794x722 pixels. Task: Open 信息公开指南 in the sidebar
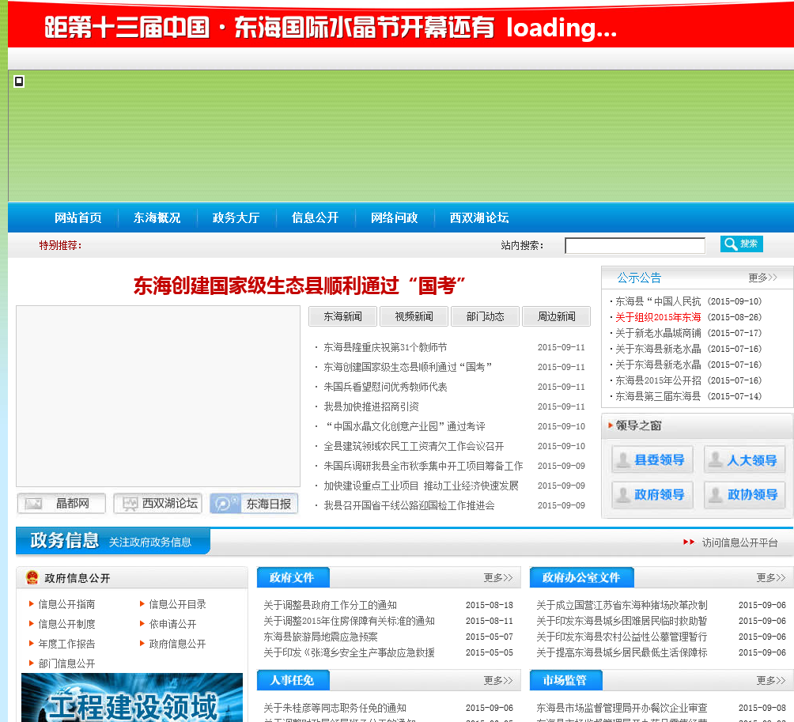(66, 604)
